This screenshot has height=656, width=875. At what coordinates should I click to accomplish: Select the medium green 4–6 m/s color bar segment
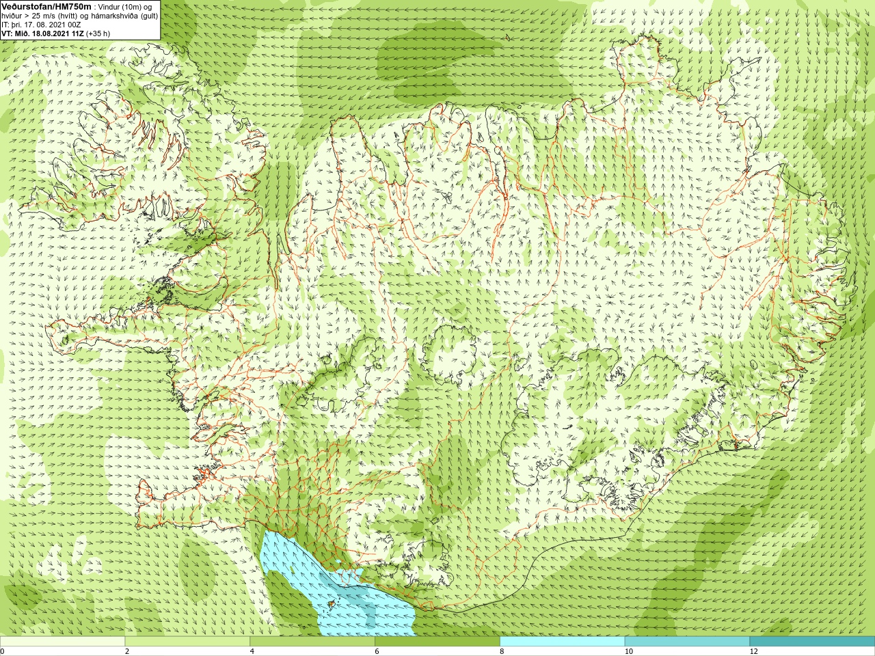click(312, 642)
